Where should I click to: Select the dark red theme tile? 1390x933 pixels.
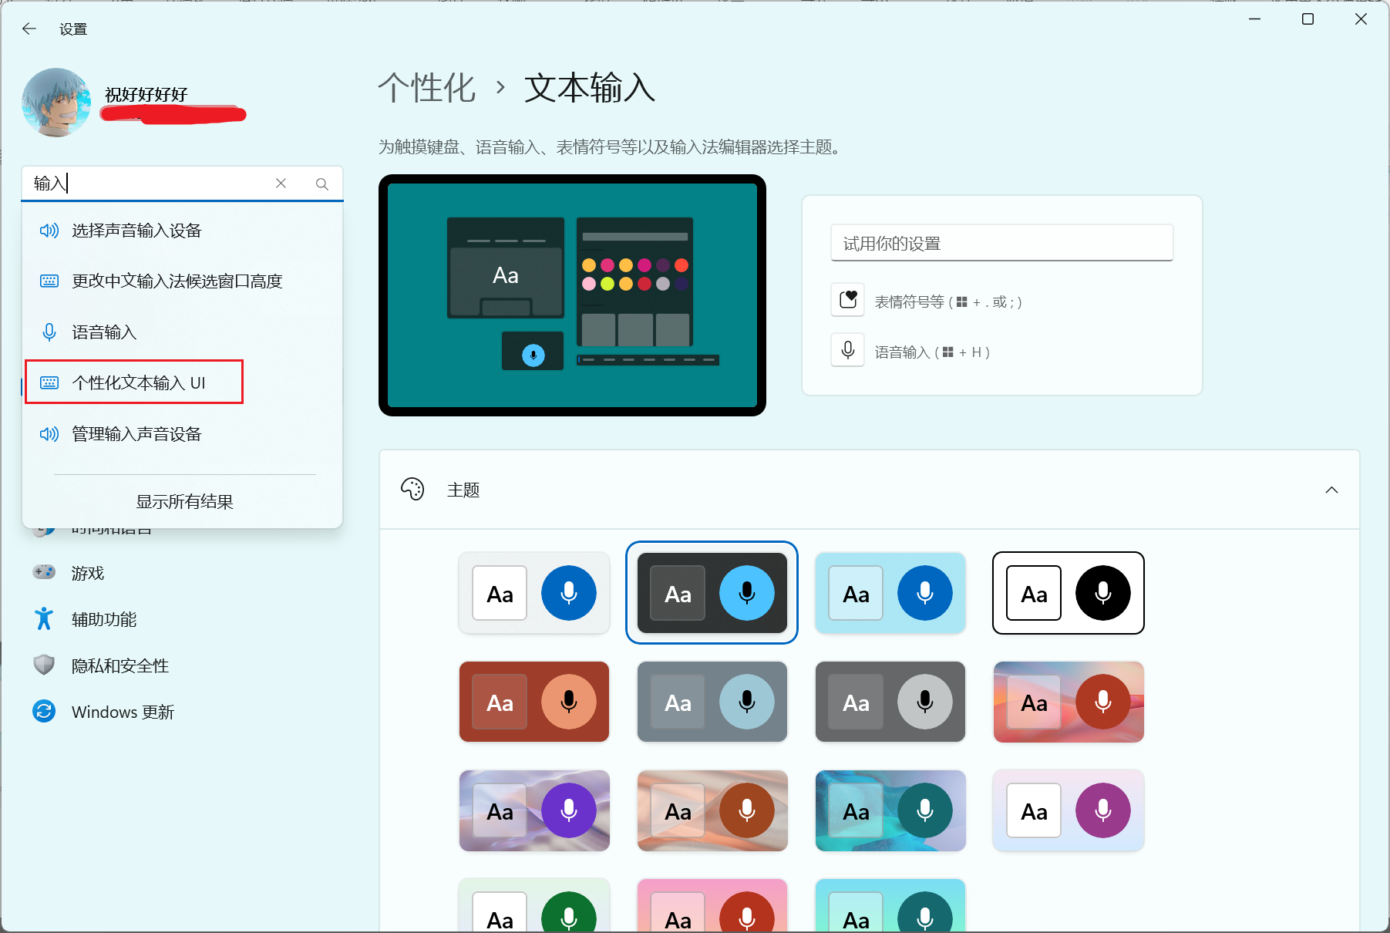[534, 702]
